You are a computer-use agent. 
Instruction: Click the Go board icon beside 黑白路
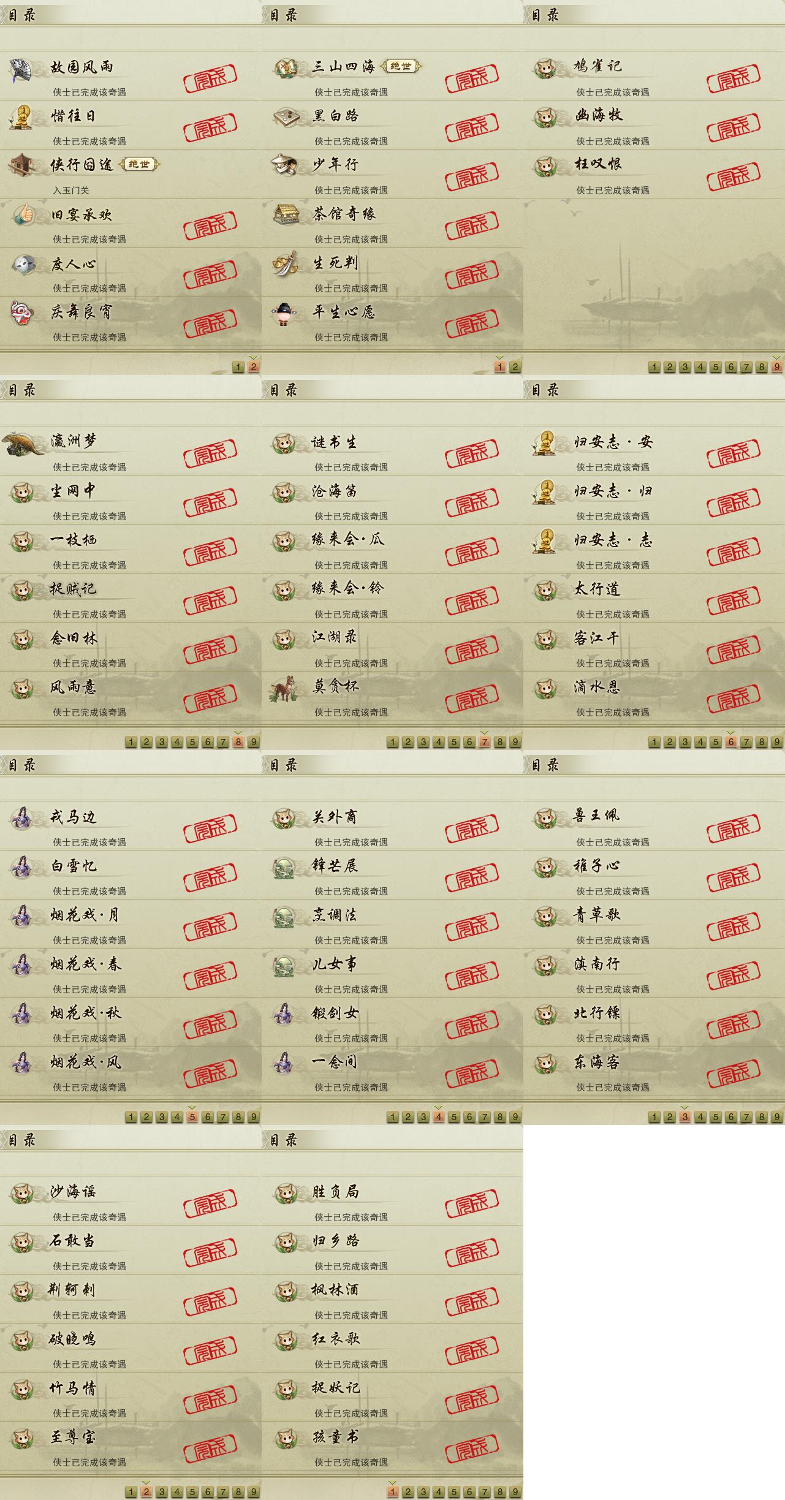pyautogui.click(x=286, y=116)
